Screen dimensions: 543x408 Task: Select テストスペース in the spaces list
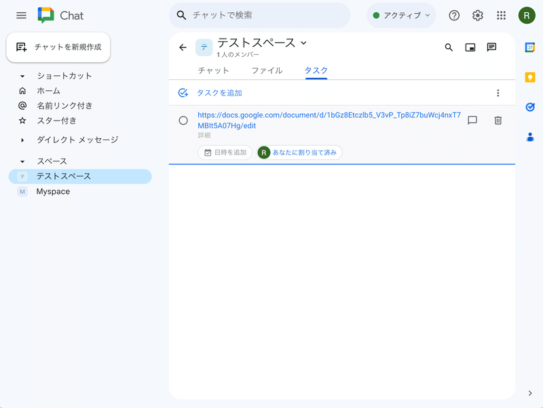tap(80, 176)
